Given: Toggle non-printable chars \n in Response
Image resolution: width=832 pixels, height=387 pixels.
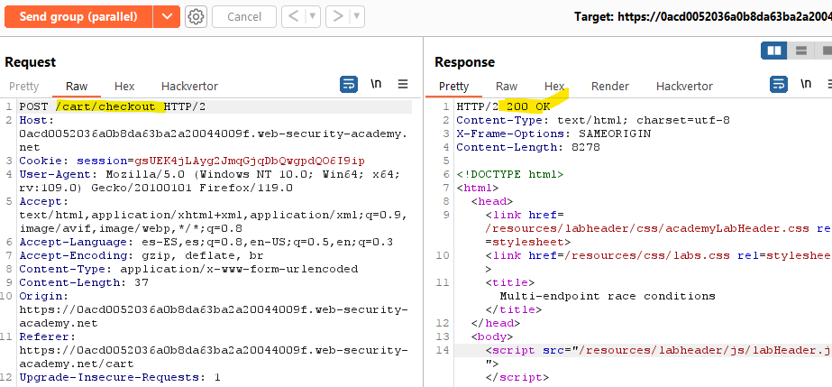Looking at the screenshot, I should [x=806, y=84].
